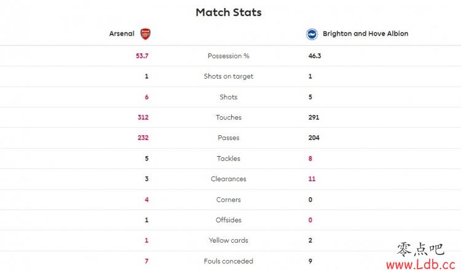Viewport: 461px width, 271px height.
Task: Click the Brighton and Hove Albion badge
Action: click(312, 34)
